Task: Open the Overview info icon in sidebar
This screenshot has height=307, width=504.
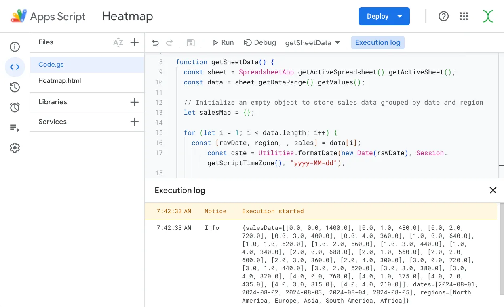Action: click(15, 47)
